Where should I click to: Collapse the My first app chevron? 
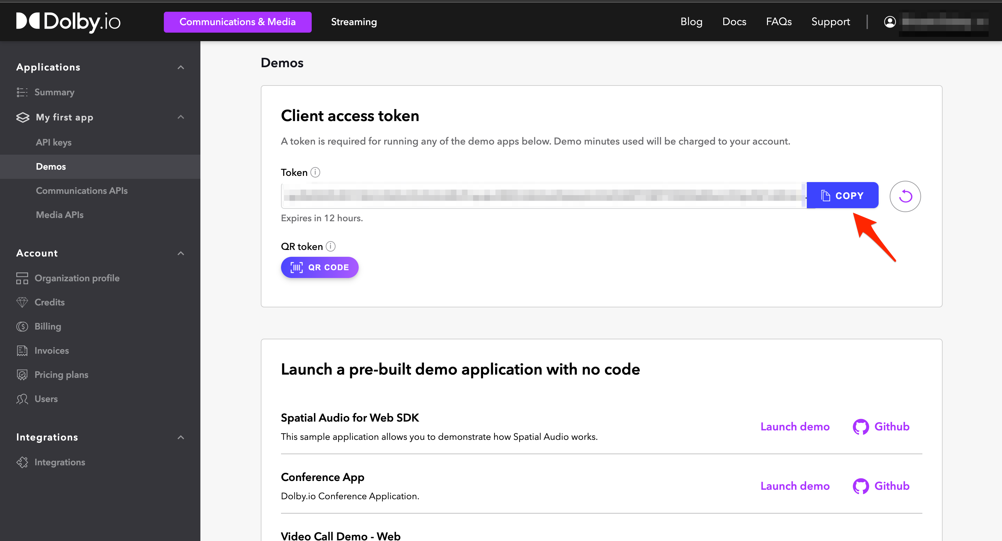coord(180,117)
